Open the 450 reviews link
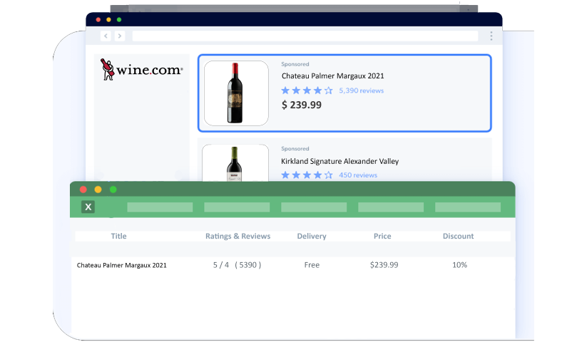 click(358, 175)
